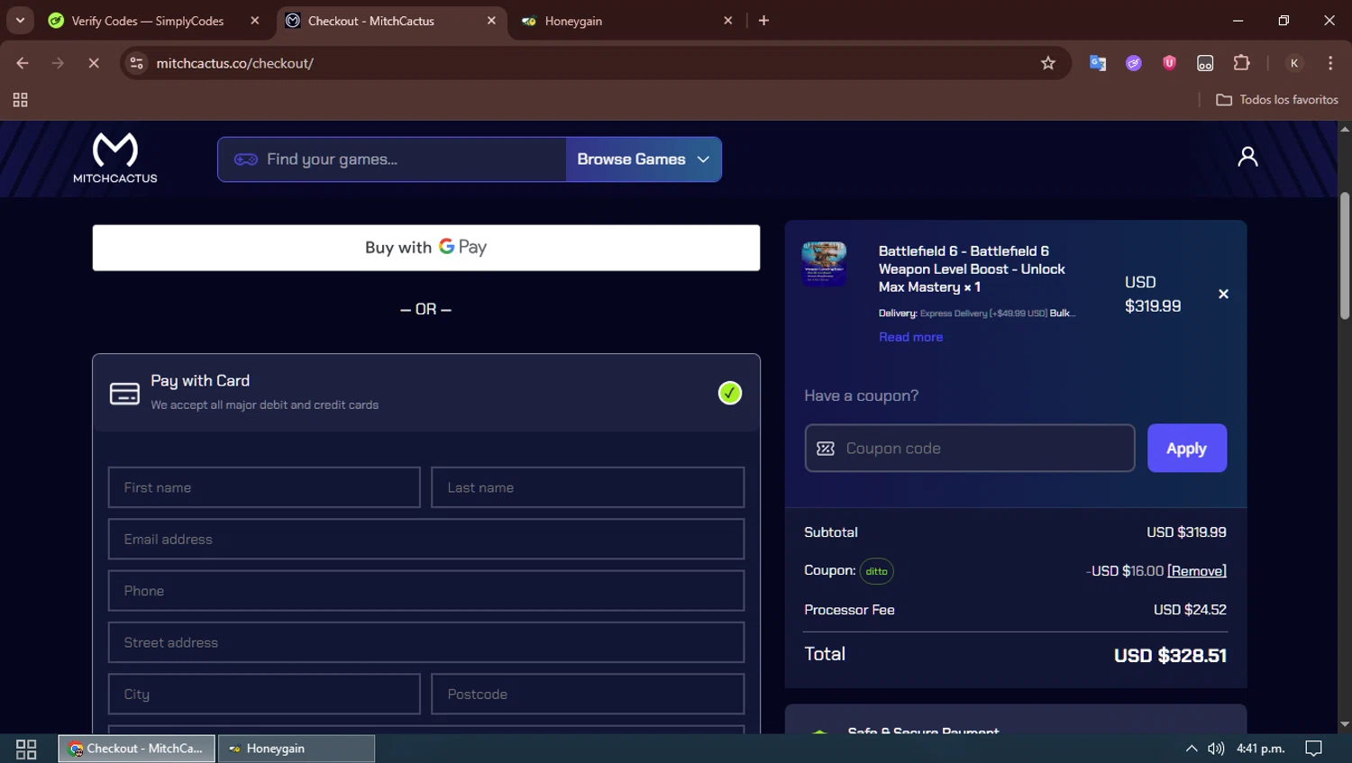Screen dimensions: 1352x763
Task: Open the Todos los favoritos bookmarks folder
Action: pos(1277,100)
